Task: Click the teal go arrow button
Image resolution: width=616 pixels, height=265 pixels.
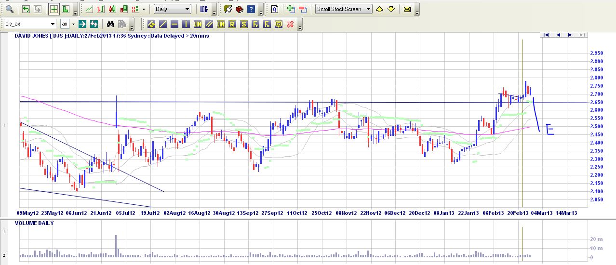Action: pyautogui.click(x=82, y=24)
